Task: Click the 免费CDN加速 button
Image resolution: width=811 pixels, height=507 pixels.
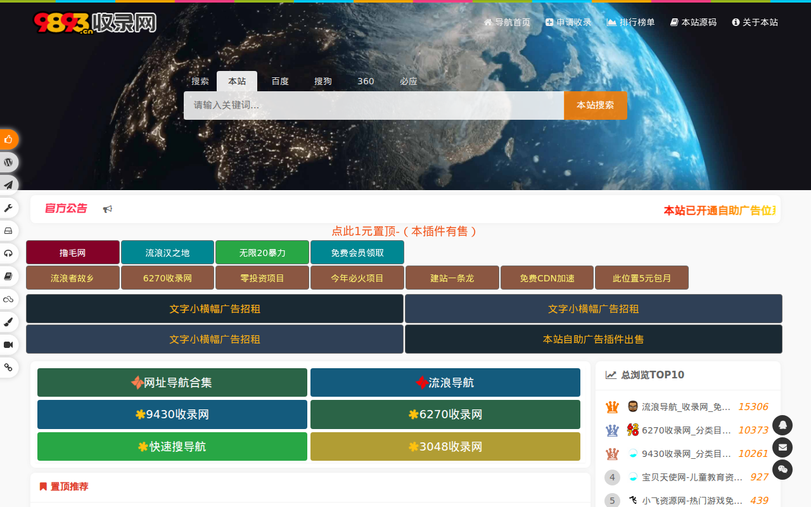Action: [547, 278]
